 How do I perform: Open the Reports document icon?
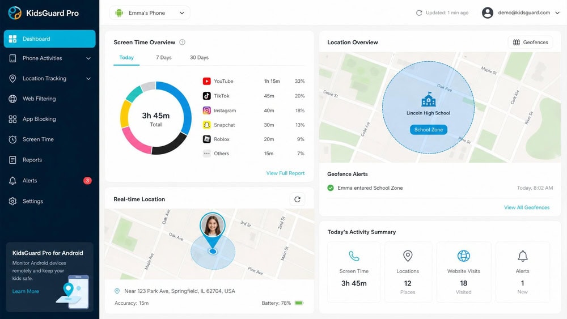[12, 160]
